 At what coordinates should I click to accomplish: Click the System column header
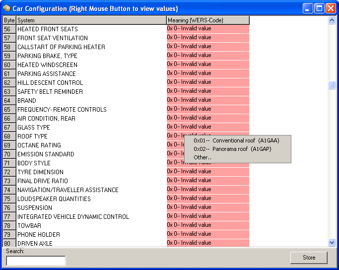pos(91,20)
